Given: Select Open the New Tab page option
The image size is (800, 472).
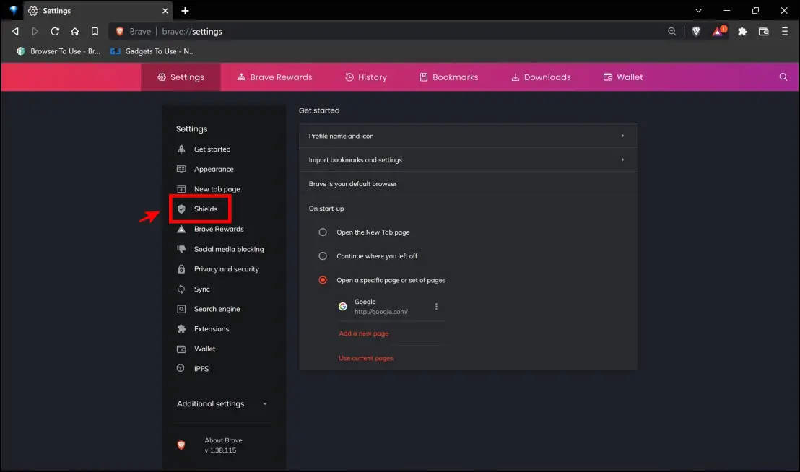Looking at the screenshot, I should click(x=323, y=232).
